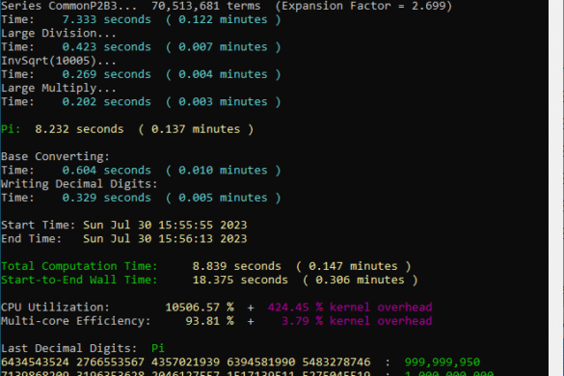Click the '424.45 % kernel overhead' text
The height and width of the screenshot is (376, 564).
tap(350, 308)
